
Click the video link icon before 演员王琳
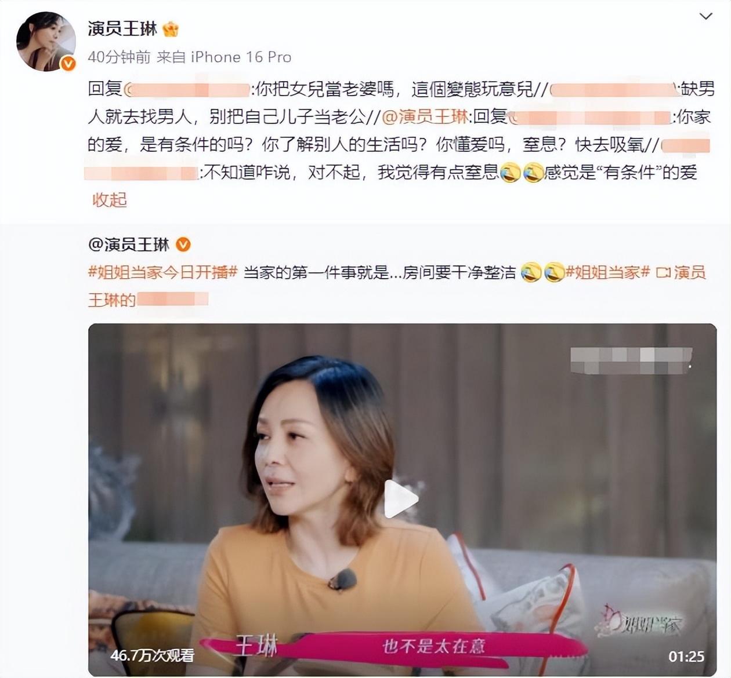click(x=663, y=272)
